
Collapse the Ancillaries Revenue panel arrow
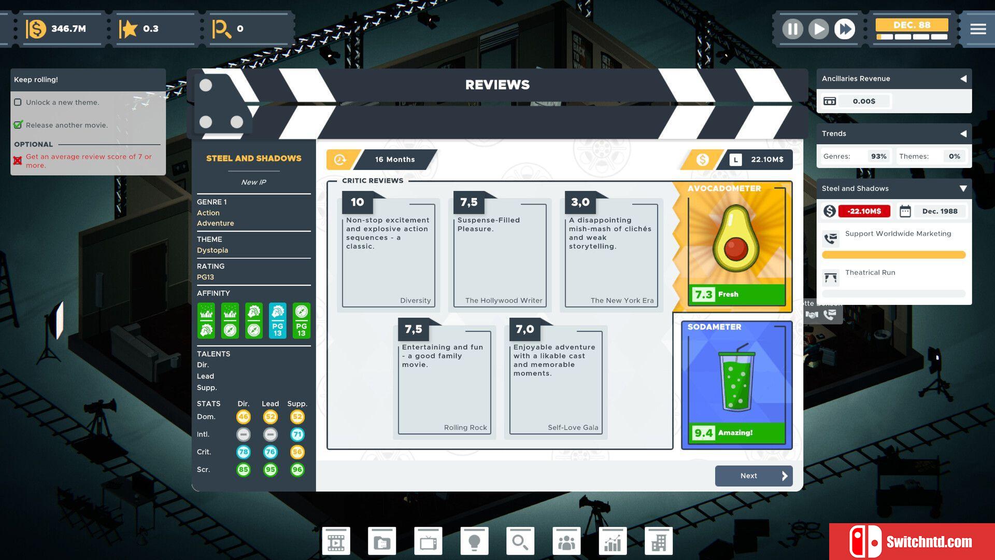tap(963, 79)
